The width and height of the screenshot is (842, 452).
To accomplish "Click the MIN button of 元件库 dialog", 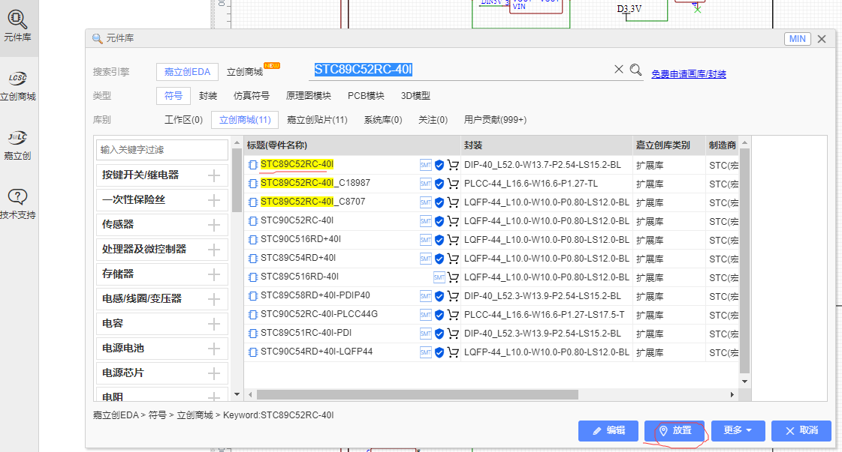I will (797, 39).
